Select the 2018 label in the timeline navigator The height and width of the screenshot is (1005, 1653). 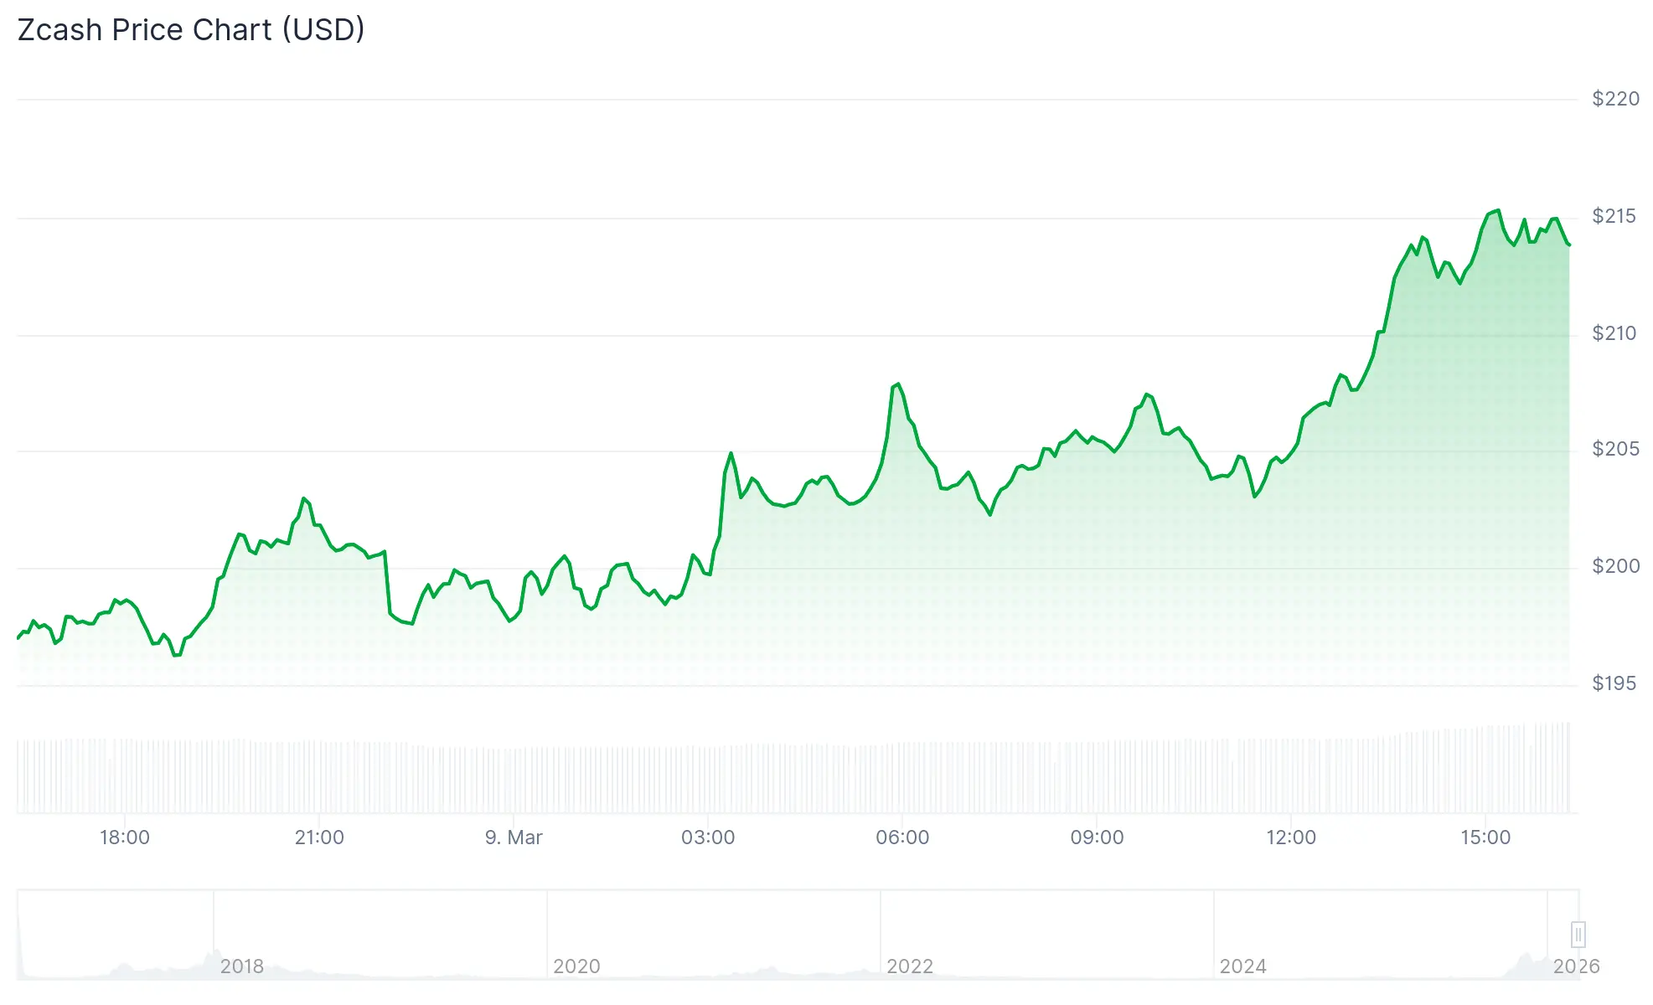[x=242, y=966]
